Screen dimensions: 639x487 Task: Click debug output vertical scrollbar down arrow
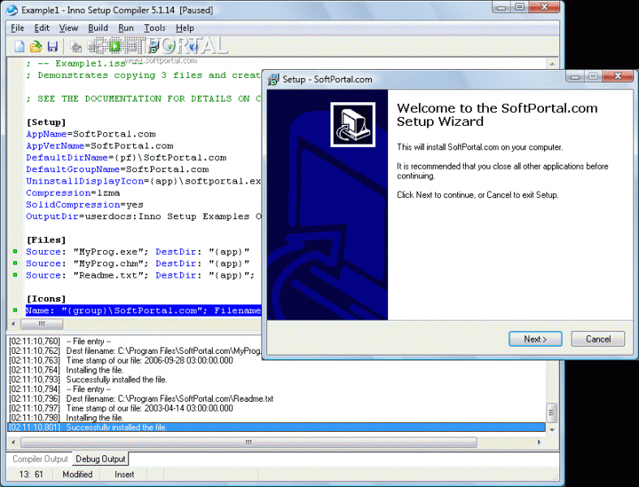(x=552, y=430)
